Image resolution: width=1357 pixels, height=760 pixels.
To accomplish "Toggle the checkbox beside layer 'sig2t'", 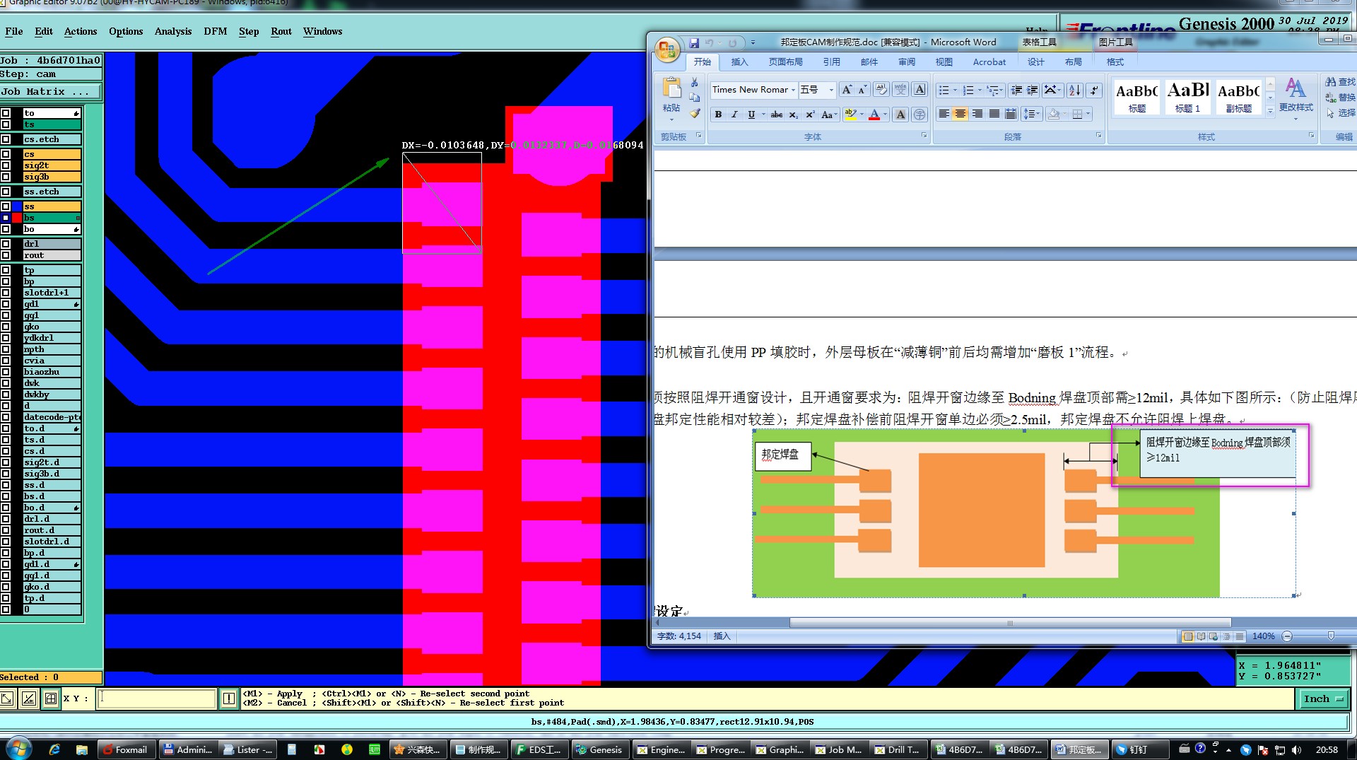I will tap(6, 165).
